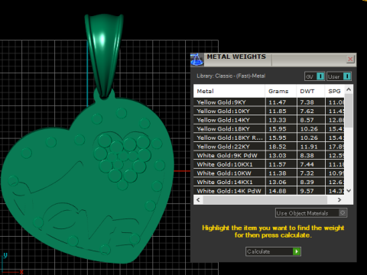Select the White Gold:14K PdW row

point(269,191)
